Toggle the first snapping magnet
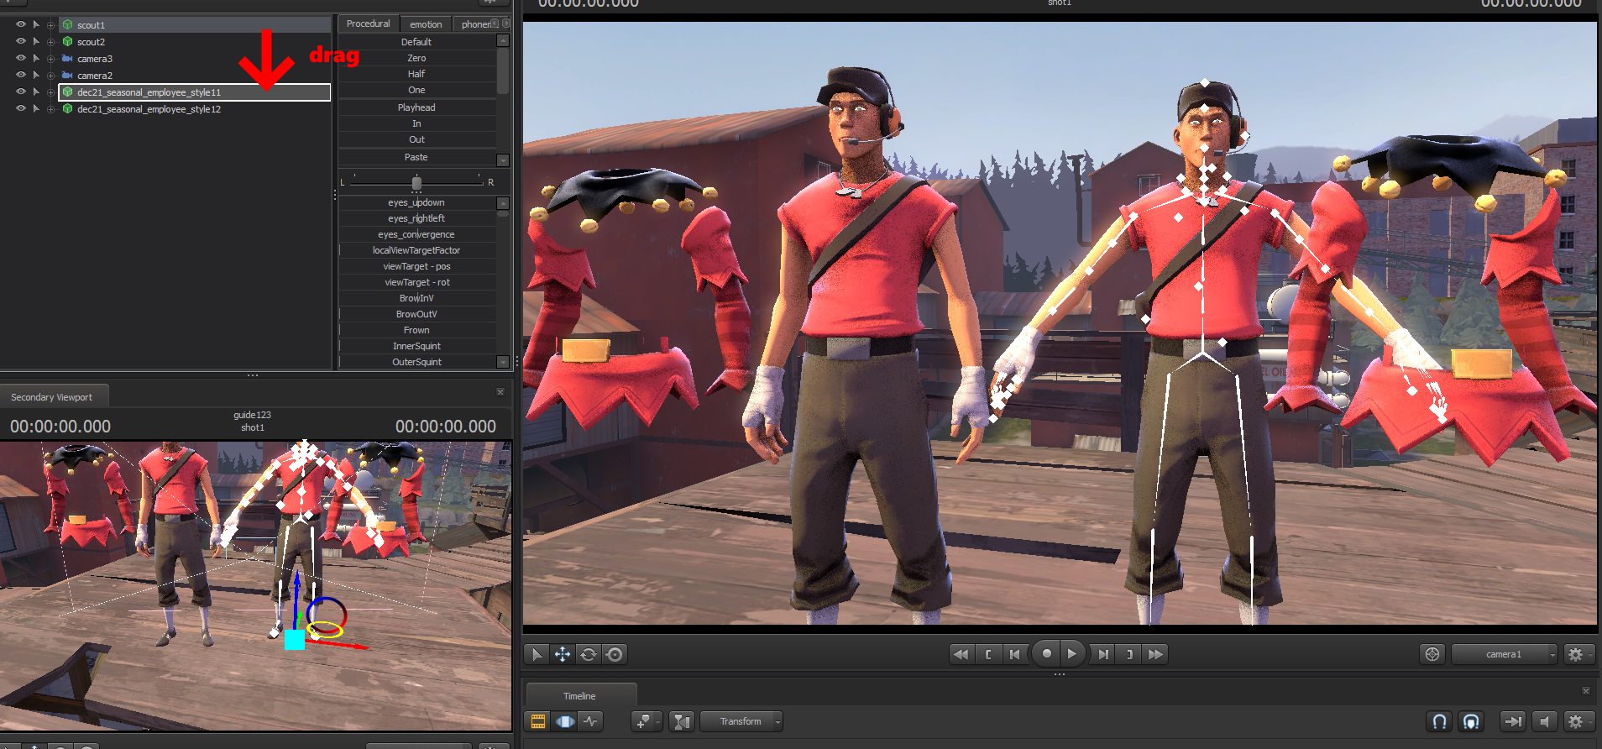Viewport: 1602px width, 749px height. (1439, 721)
